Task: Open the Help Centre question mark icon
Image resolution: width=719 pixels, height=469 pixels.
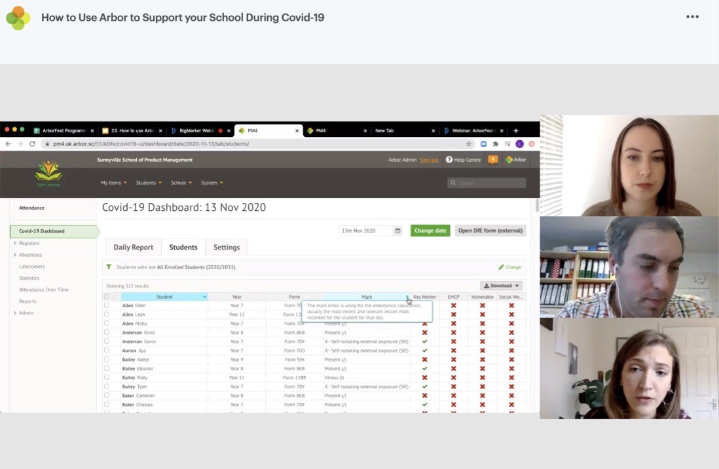Action: tap(449, 160)
